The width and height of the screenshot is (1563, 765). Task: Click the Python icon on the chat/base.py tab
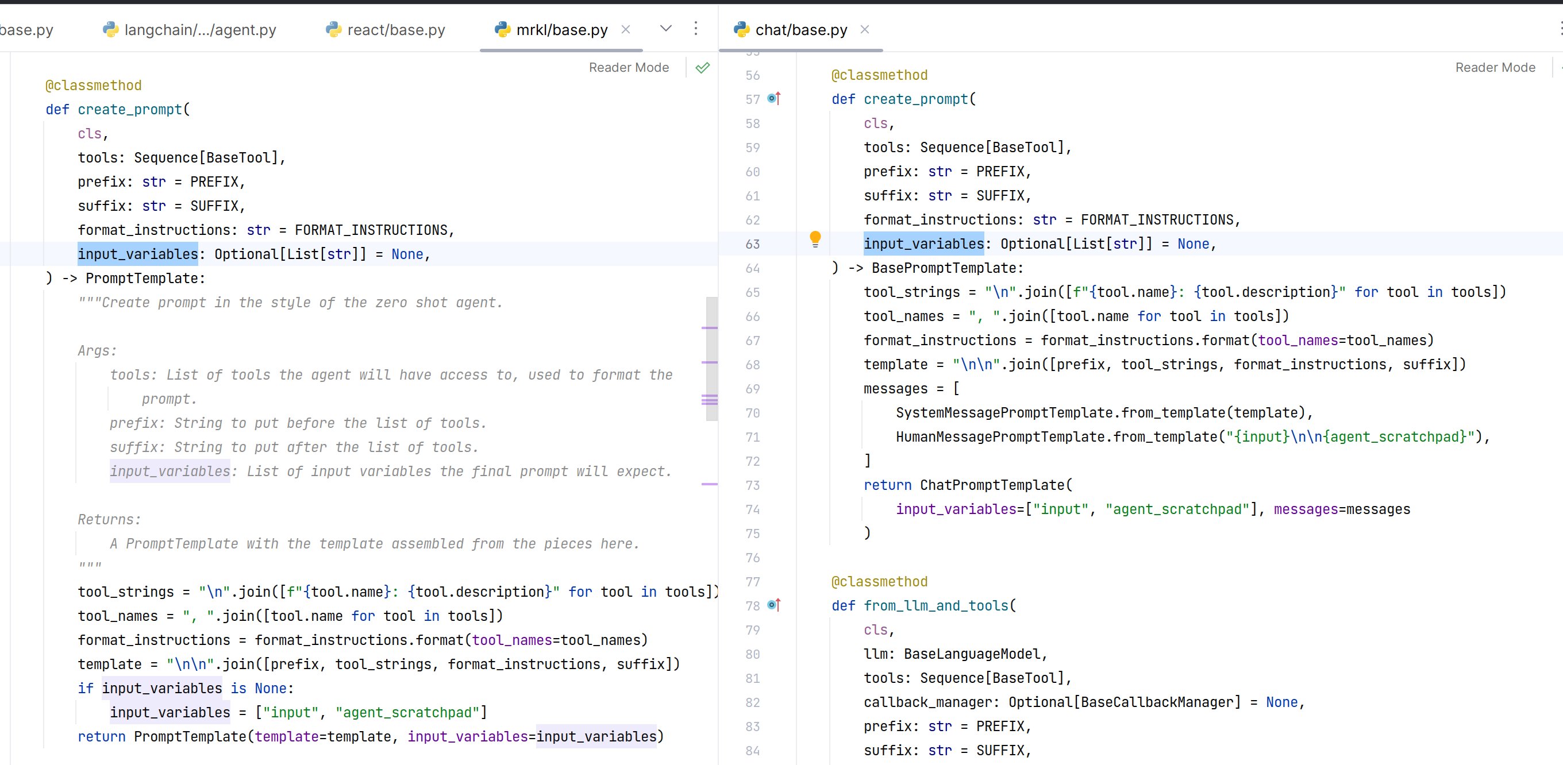[741, 29]
